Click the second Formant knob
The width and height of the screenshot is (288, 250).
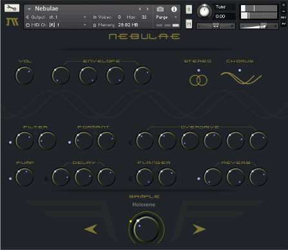106,141
